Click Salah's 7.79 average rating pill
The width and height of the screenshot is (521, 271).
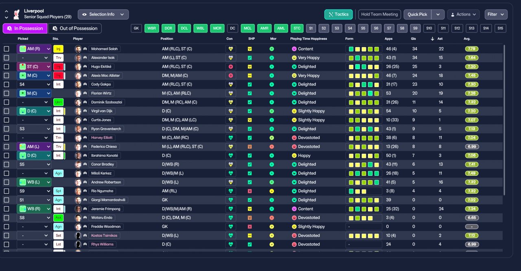click(x=472, y=49)
